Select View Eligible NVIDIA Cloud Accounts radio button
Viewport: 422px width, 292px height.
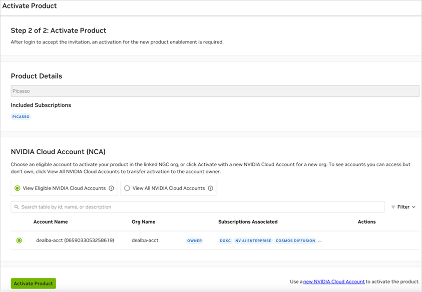coord(17,188)
